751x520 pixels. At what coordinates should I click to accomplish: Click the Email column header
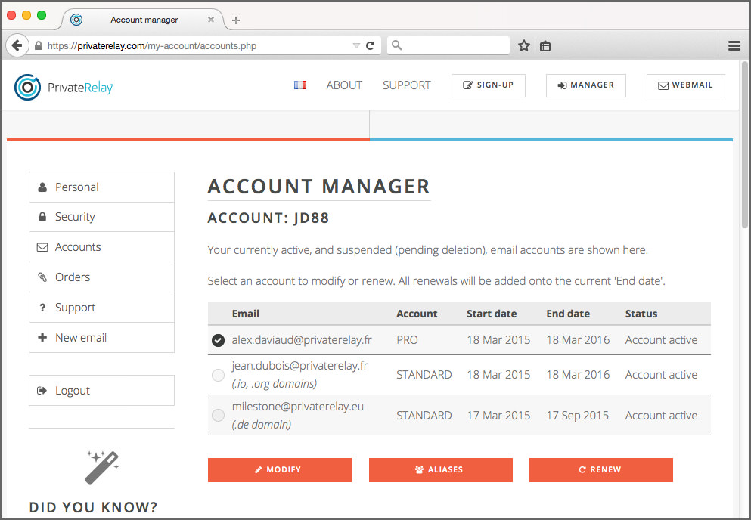click(246, 314)
